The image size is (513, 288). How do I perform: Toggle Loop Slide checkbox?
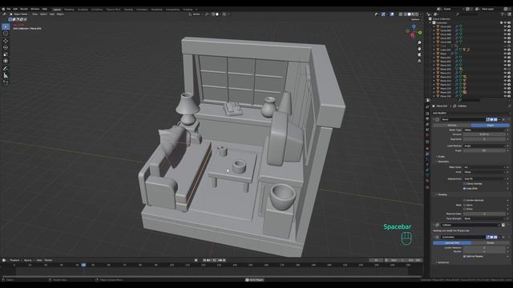tap(464, 189)
